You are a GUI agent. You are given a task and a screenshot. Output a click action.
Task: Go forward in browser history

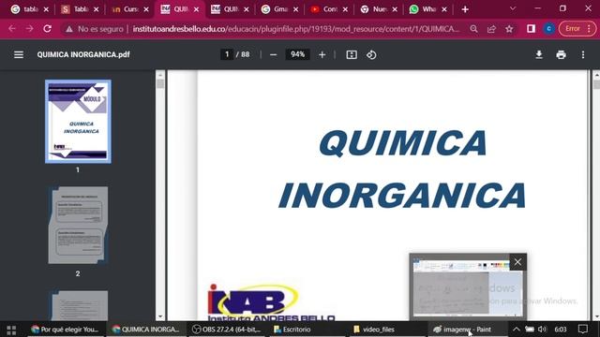click(x=29, y=29)
